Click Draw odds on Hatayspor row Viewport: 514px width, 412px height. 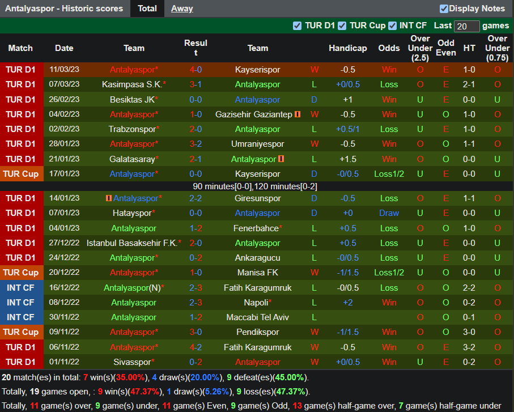coord(389,214)
